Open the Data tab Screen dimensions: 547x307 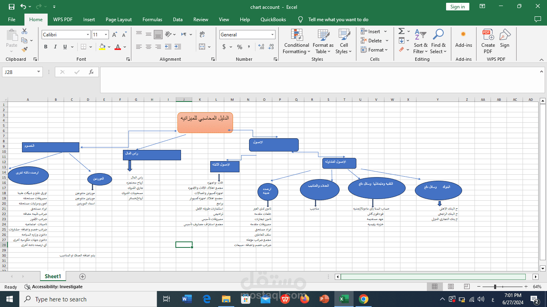[178, 19]
